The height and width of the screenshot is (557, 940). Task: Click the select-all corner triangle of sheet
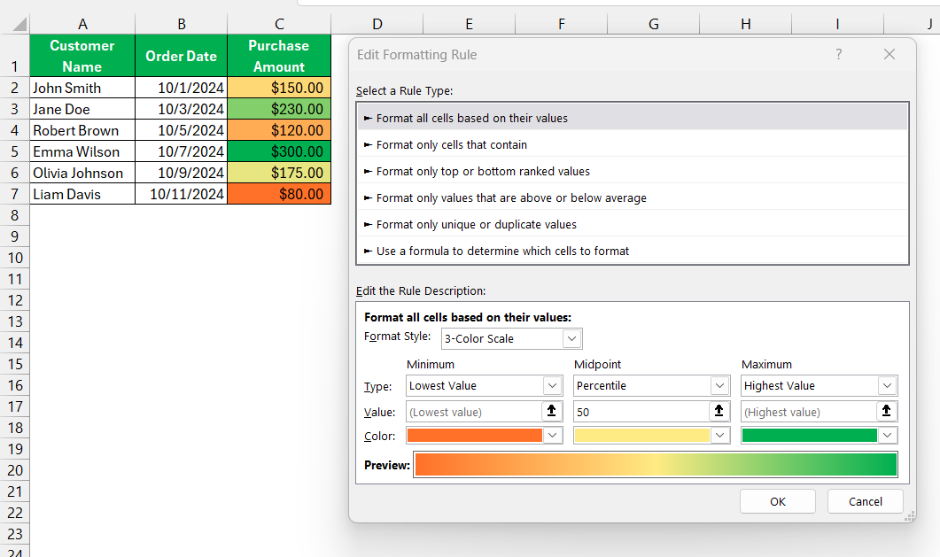click(x=19, y=24)
